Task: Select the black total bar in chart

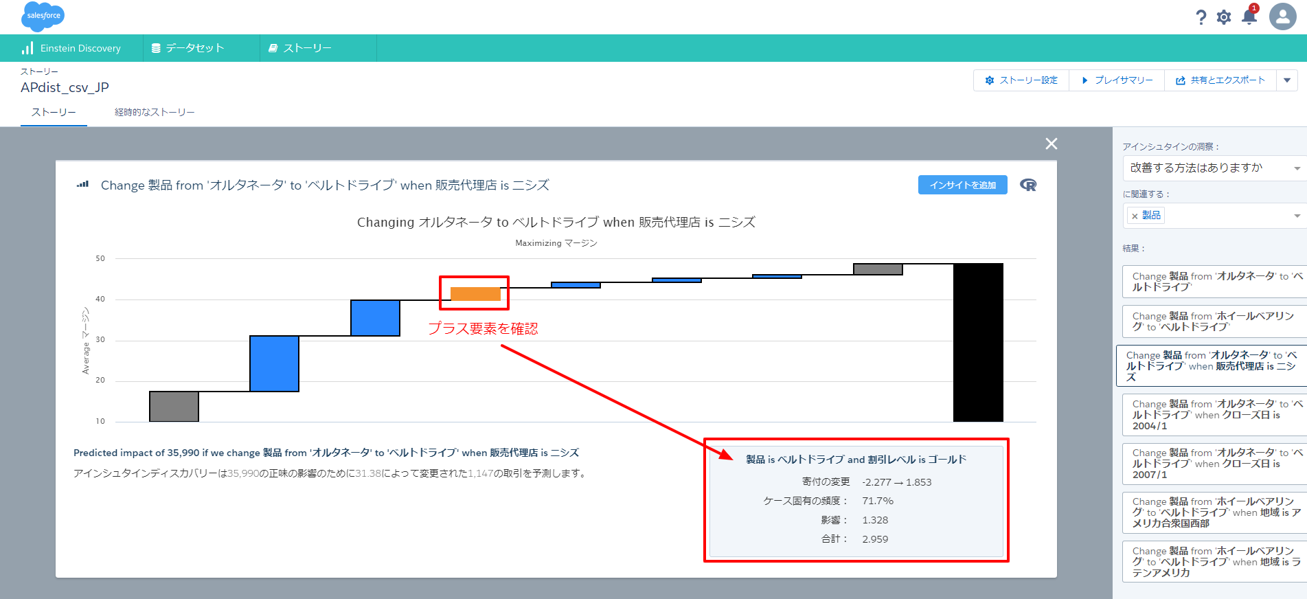Action: [978, 342]
